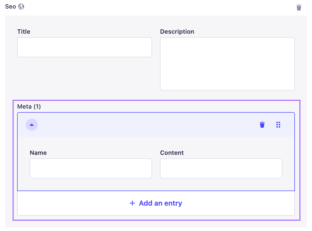Viewport: 312px width, 231px height.
Task: Click the Content field of the Meta entry
Action: (221, 168)
